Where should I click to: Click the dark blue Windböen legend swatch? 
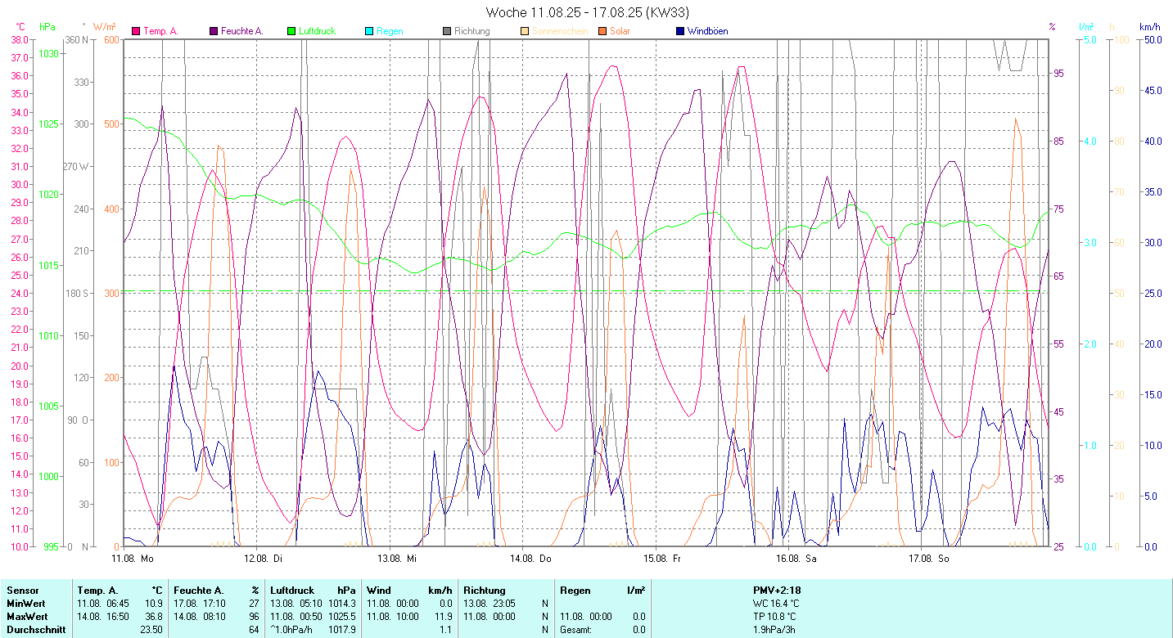pos(679,31)
